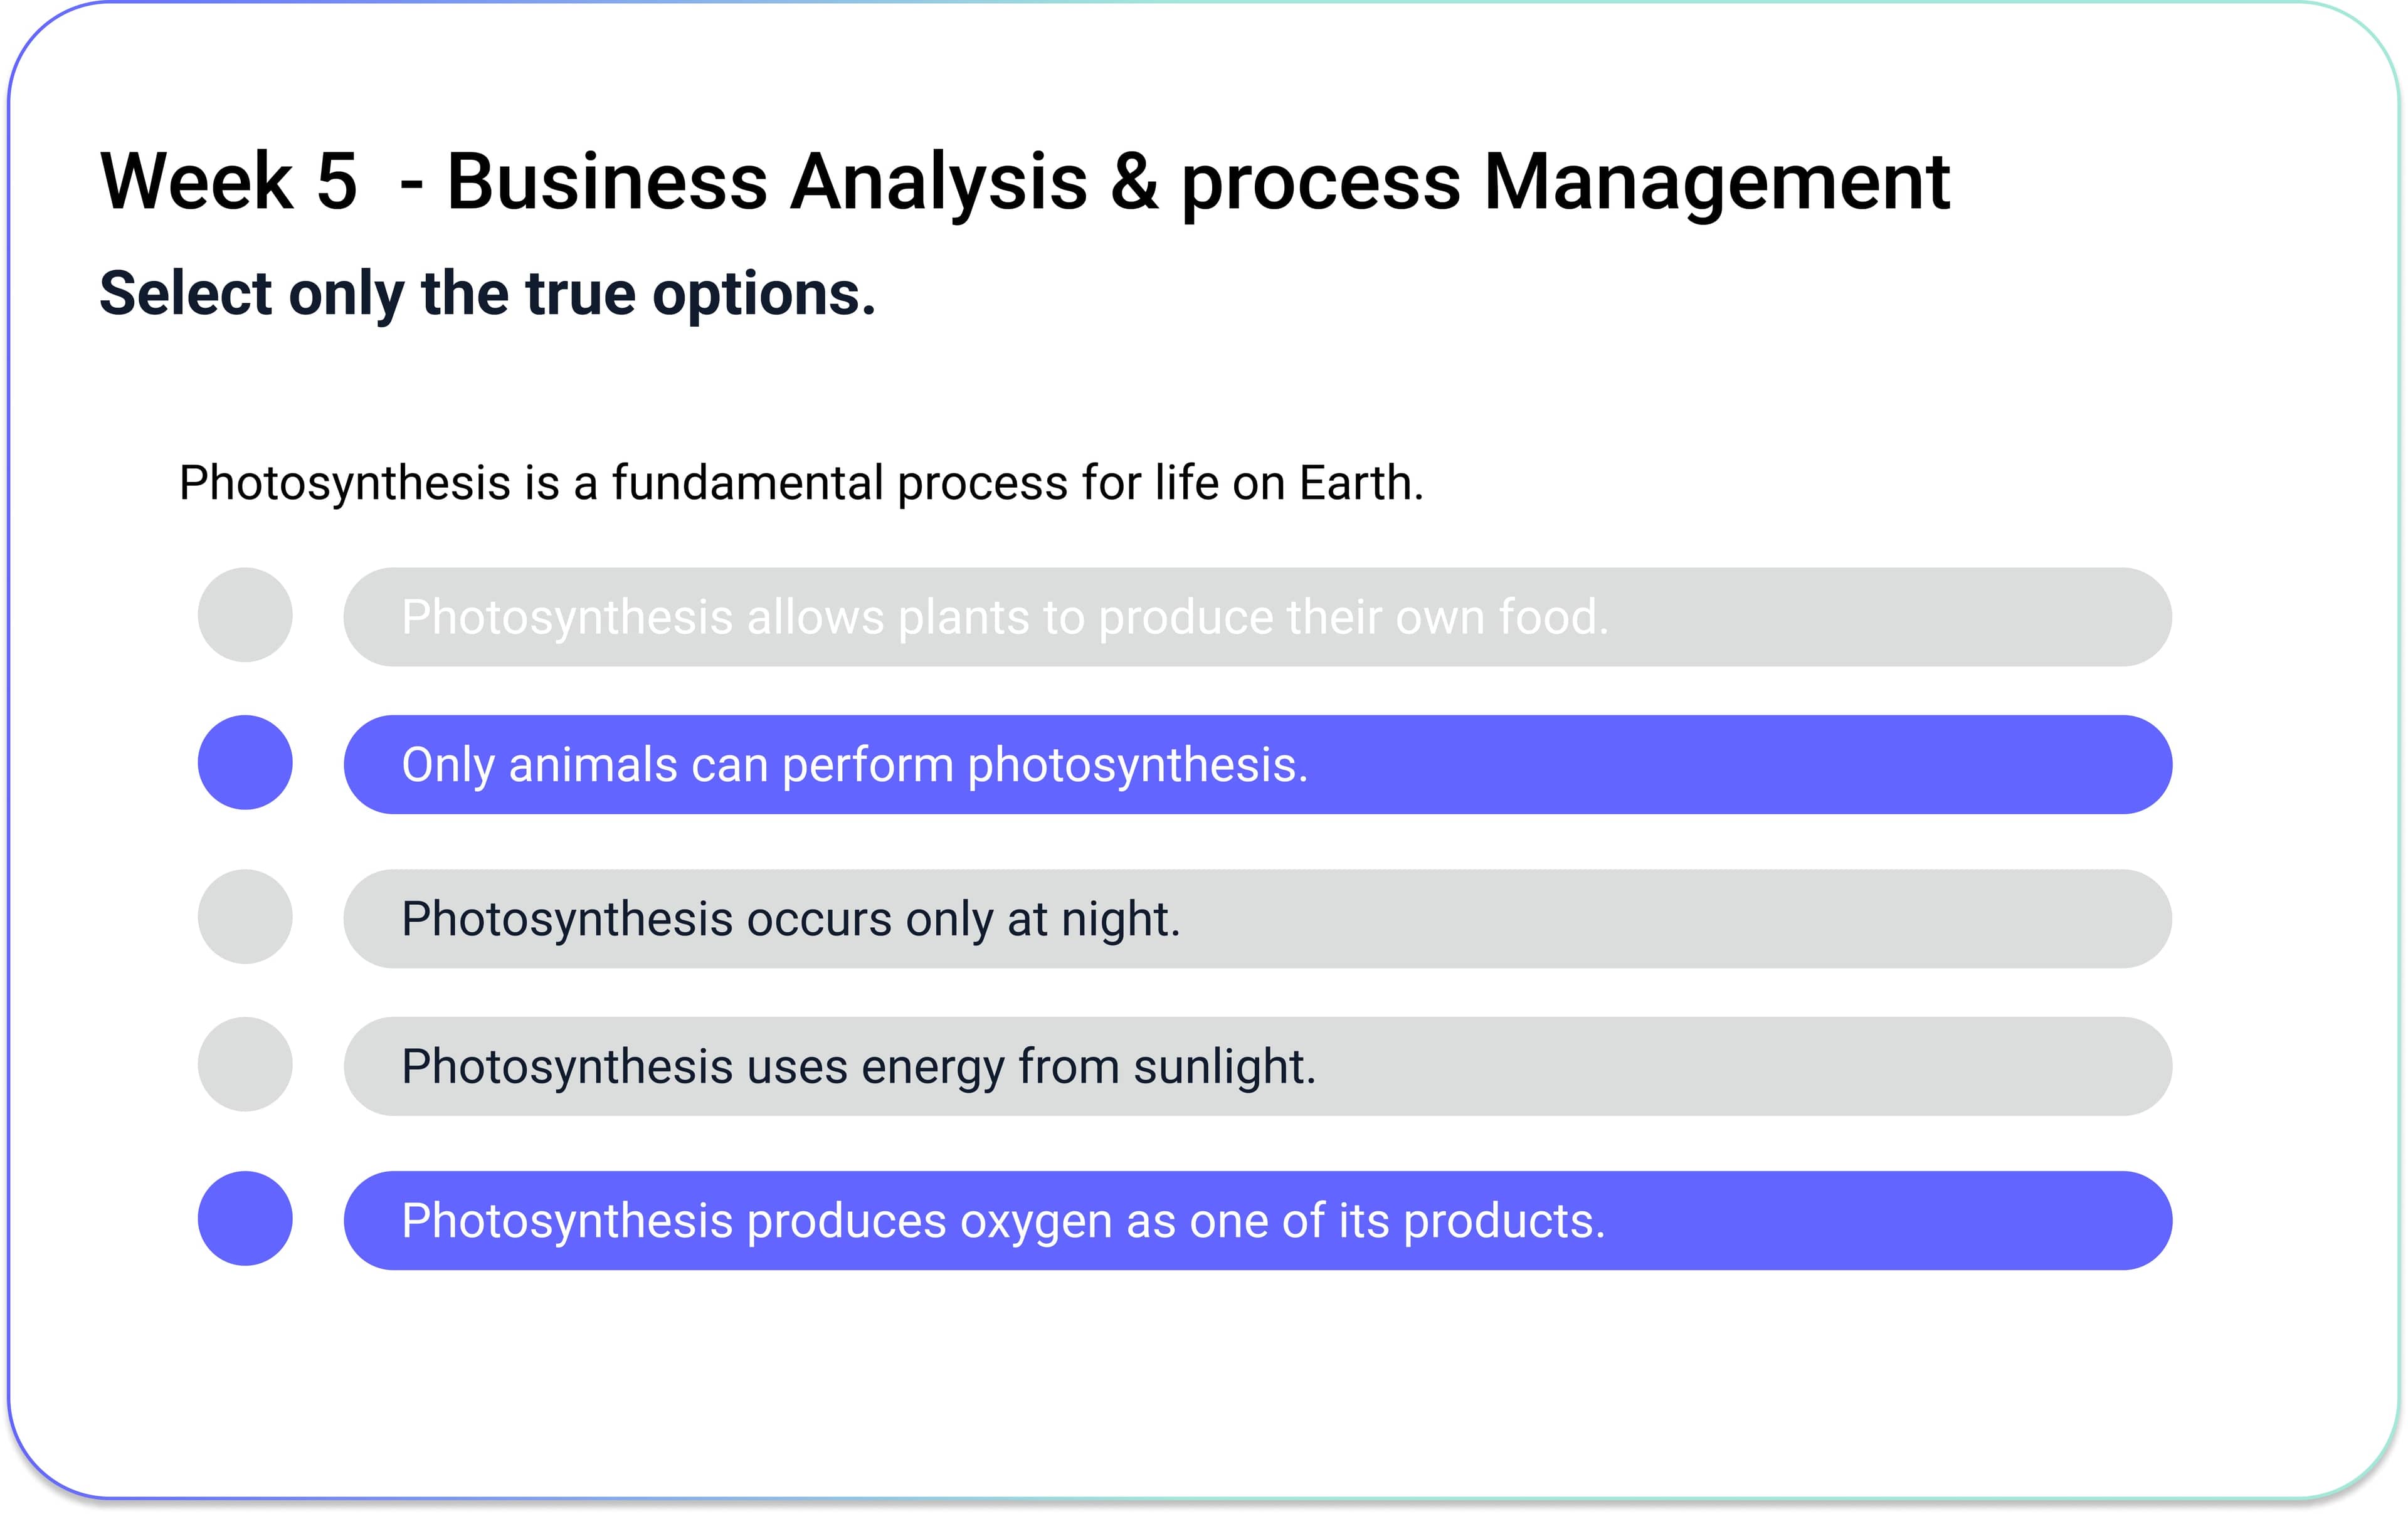Click the ampersand in the page title

pos(1135,181)
